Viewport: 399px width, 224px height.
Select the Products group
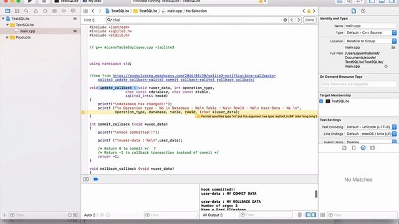click(x=23, y=37)
